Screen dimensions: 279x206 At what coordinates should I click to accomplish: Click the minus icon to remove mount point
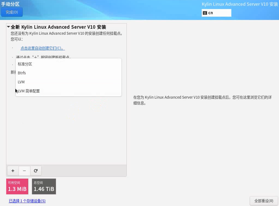[x=24, y=171]
